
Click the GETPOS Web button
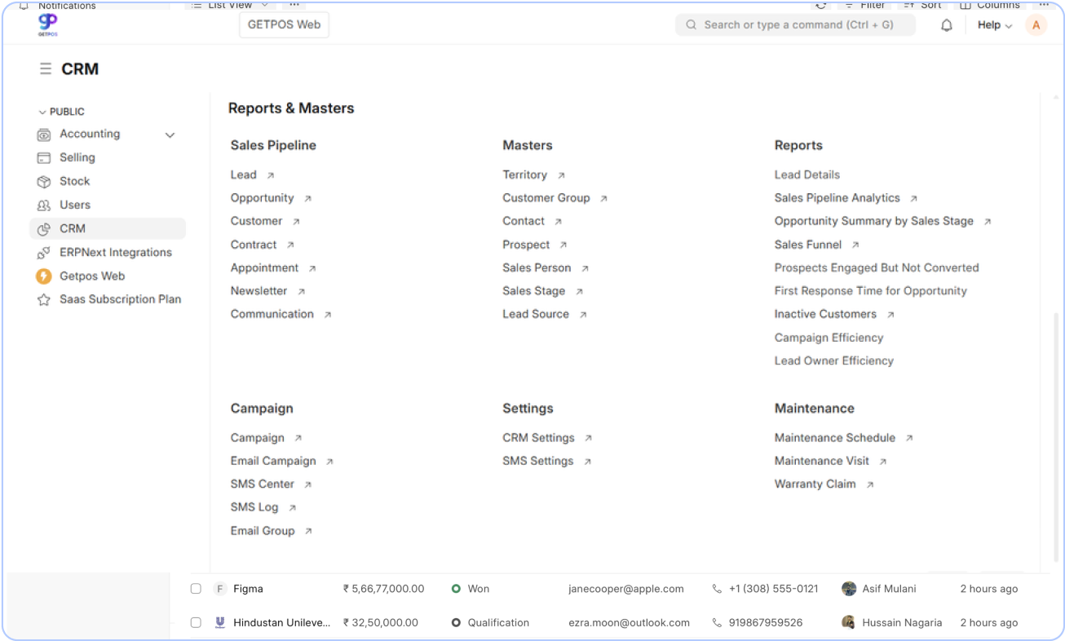pos(284,24)
